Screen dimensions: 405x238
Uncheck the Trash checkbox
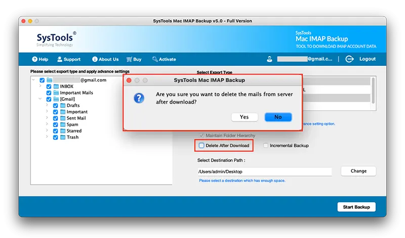(56, 137)
